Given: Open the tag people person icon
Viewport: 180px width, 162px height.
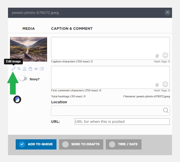Looking at the screenshot, I should point(25,69).
